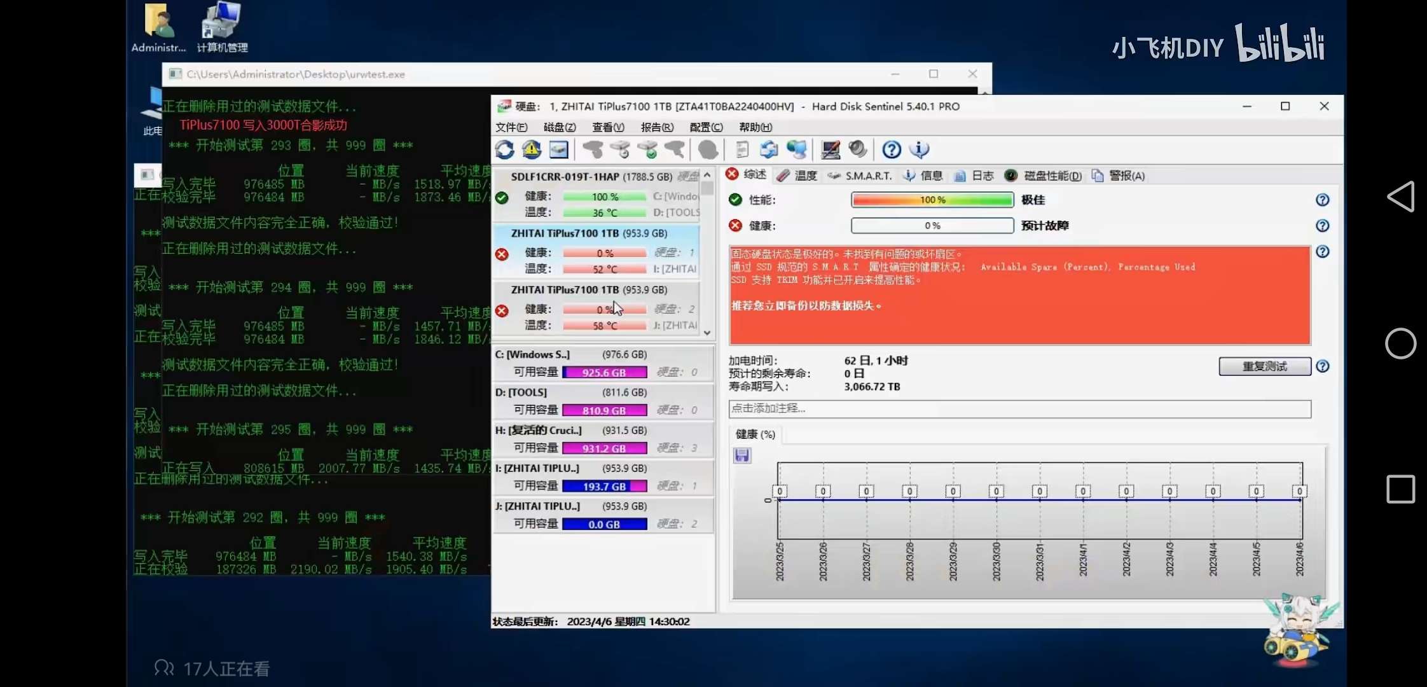Open the 文件(F) menu
Viewport: 1427px width, 687px height.
(x=511, y=127)
